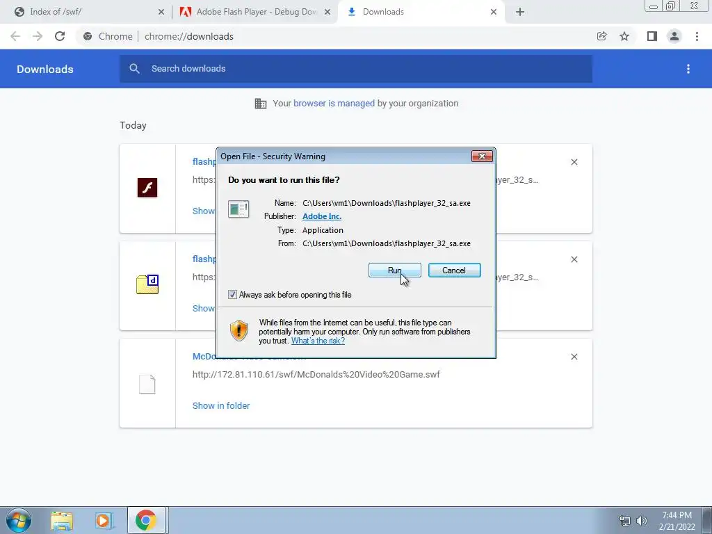Screen dimensions: 712x534
Task: Bookmark this page with the star
Action: point(624,36)
